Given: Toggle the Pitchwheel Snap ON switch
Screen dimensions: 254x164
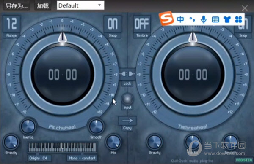Looking at the screenshot, I should click(x=113, y=24).
